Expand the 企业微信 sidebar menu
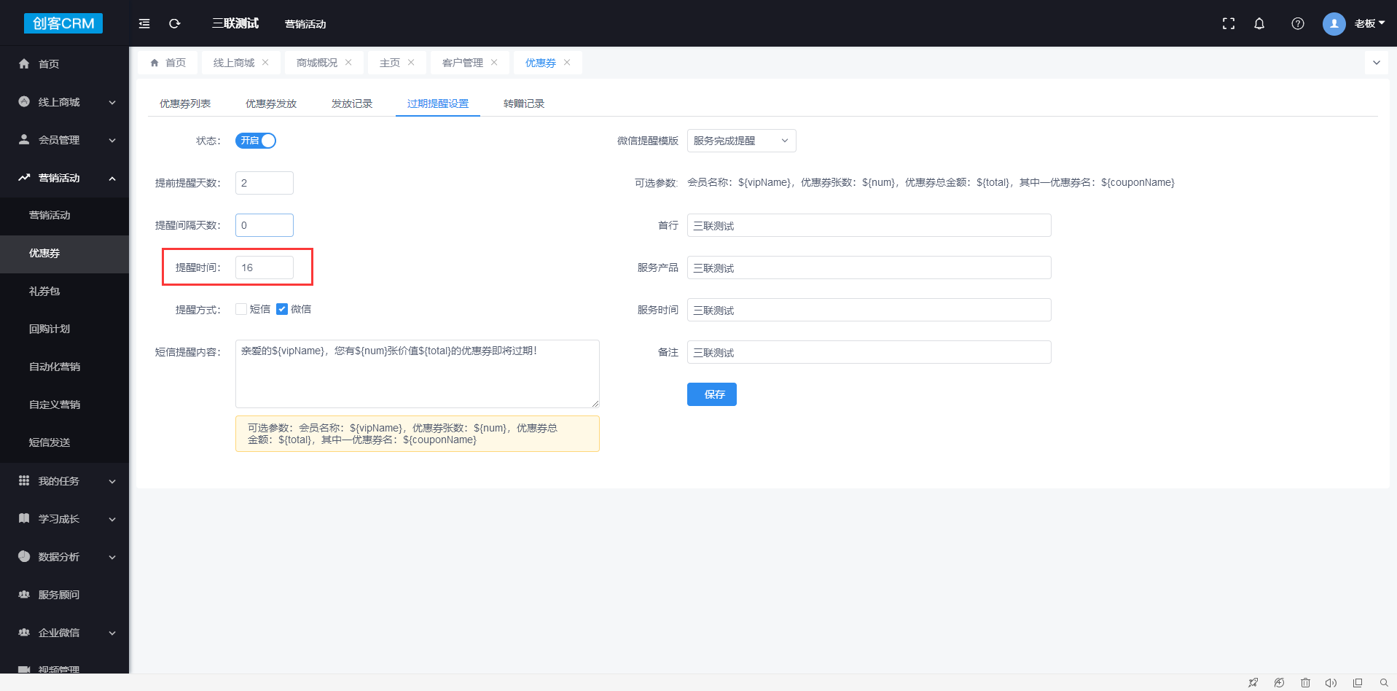The height and width of the screenshot is (691, 1397). point(112,633)
